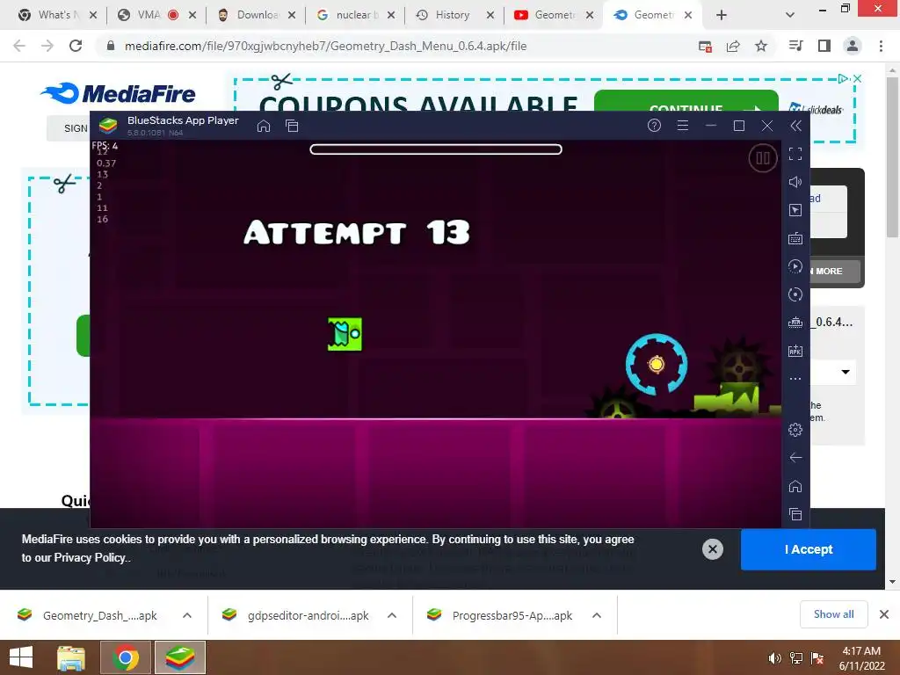Viewport: 900px width, 675px height.
Task: Close the coupons ad banner
Action: point(858,78)
